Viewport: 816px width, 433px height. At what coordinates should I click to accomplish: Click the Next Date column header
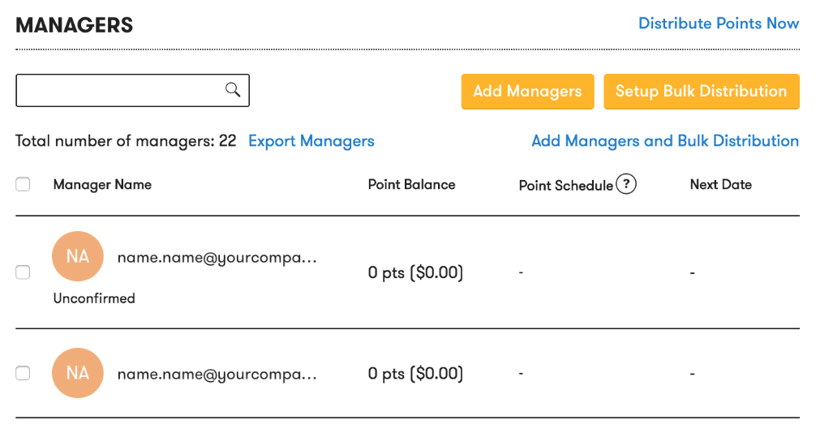(x=721, y=185)
